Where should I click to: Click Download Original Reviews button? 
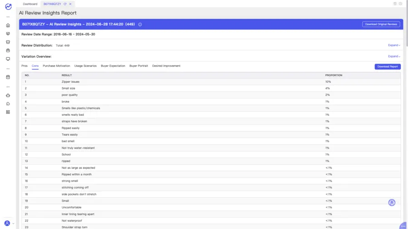[381, 24]
